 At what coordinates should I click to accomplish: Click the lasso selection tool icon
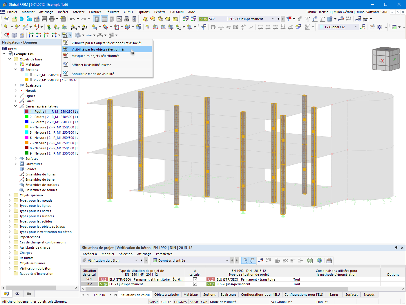click(x=168, y=19)
